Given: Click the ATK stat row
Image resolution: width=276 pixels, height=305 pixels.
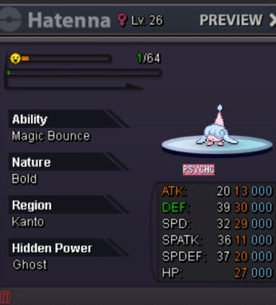Looking at the screenshot, I should pyautogui.click(x=217, y=191).
